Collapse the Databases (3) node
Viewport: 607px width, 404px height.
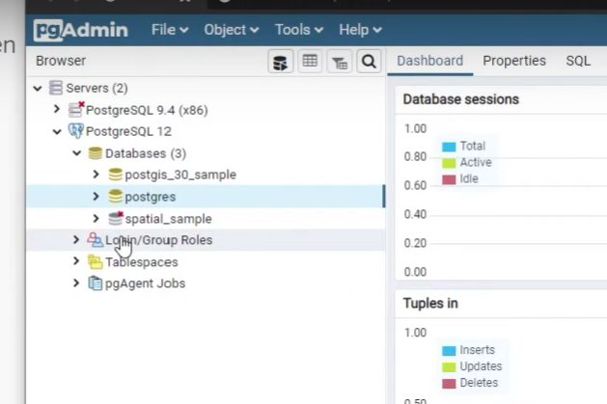coord(76,153)
